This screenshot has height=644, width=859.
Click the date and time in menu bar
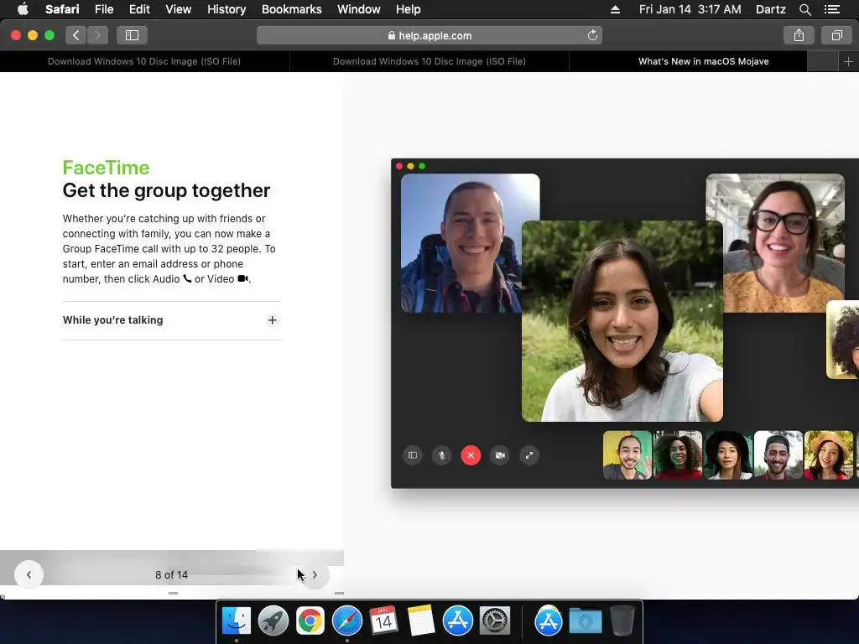click(x=690, y=9)
